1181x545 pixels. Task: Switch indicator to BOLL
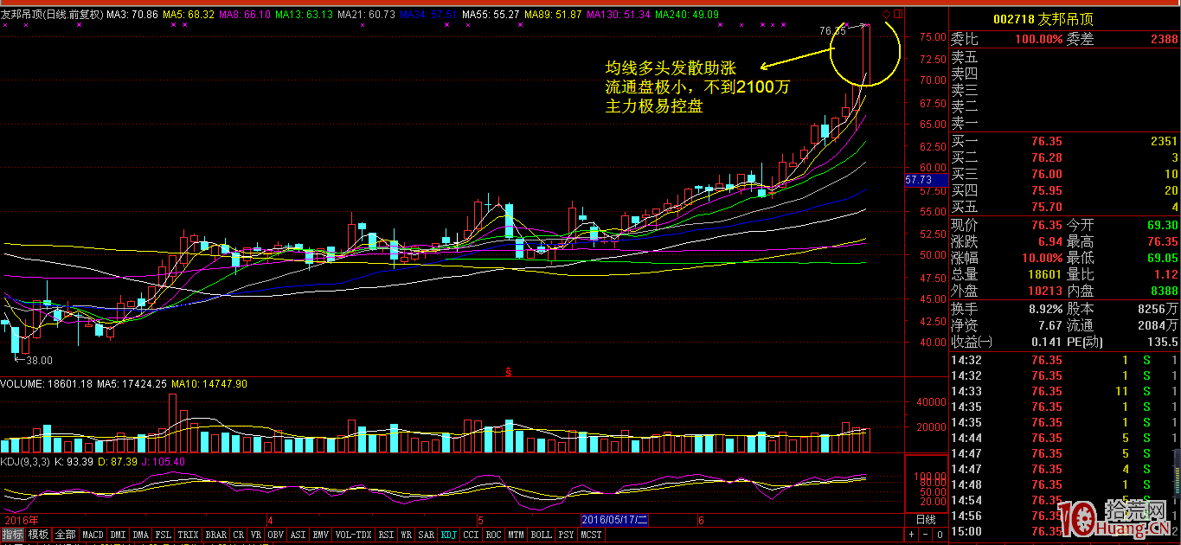click(542, 535)
